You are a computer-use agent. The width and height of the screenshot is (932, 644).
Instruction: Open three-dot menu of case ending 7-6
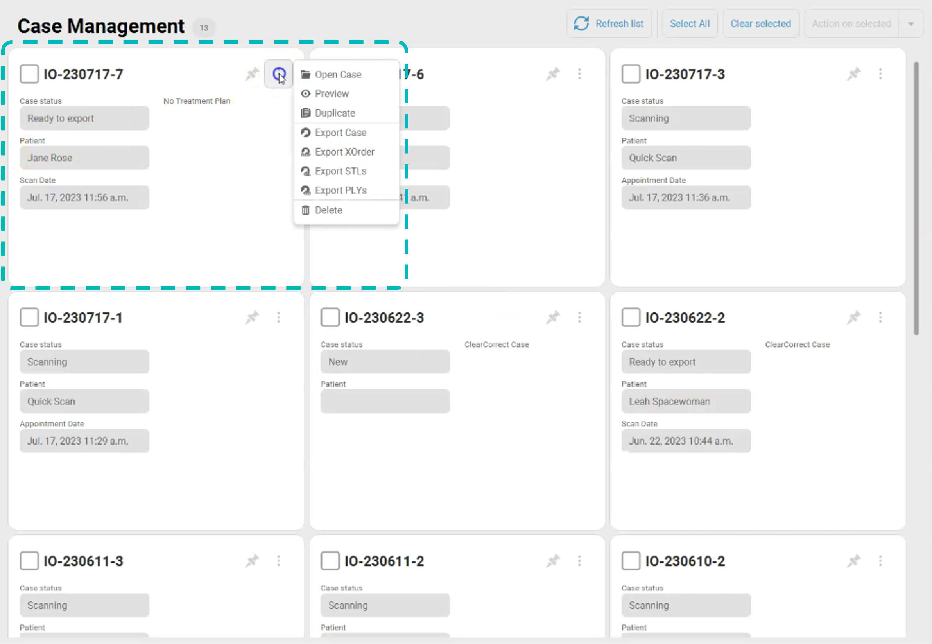[x=579, y=74]
